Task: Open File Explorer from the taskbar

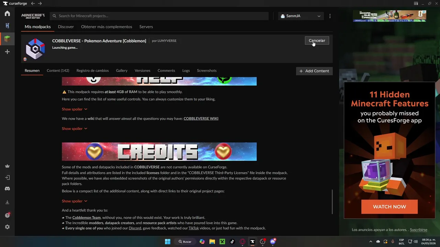Action: pos(212,242)
